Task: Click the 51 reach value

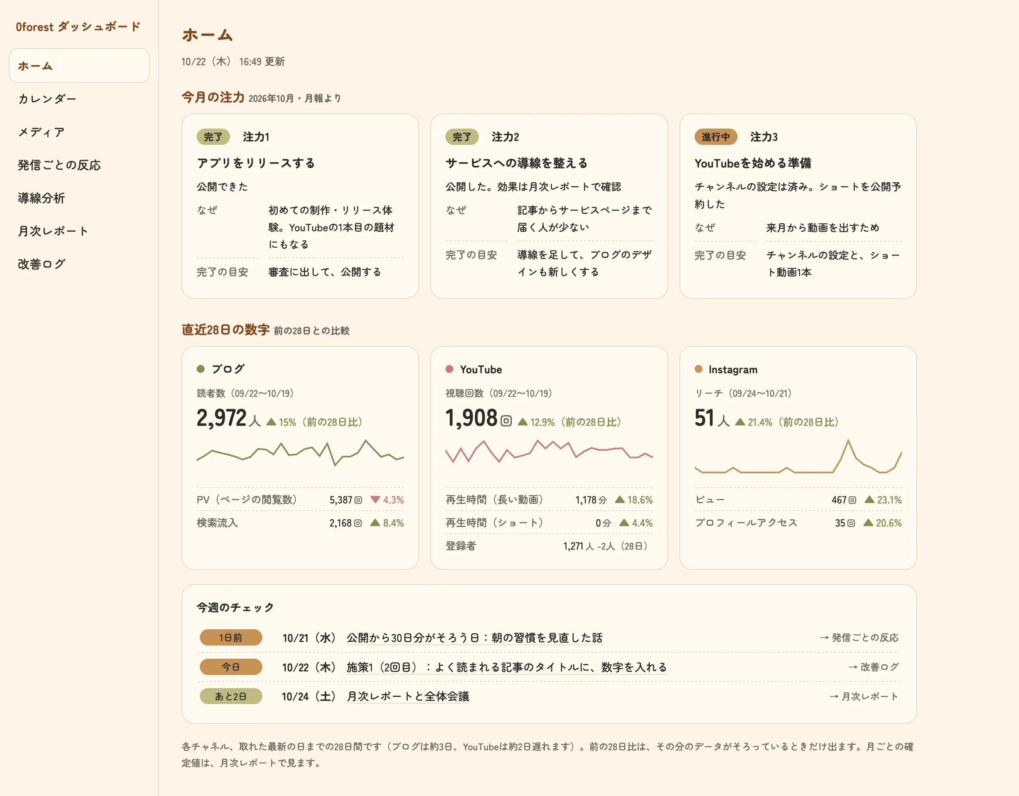Action: (705, 418)
